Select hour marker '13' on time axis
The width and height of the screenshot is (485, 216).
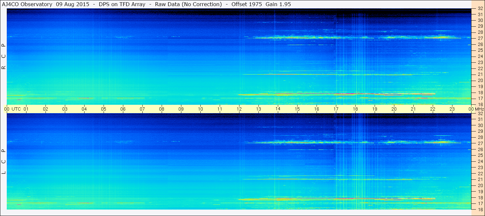(x=258, y=109)
